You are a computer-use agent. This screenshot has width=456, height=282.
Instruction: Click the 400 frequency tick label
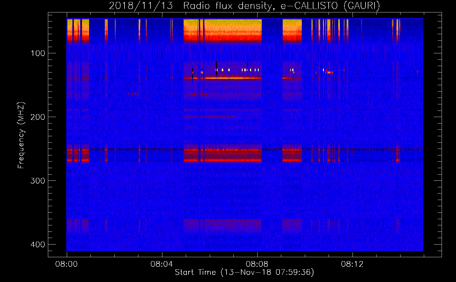tap(38, 244)
